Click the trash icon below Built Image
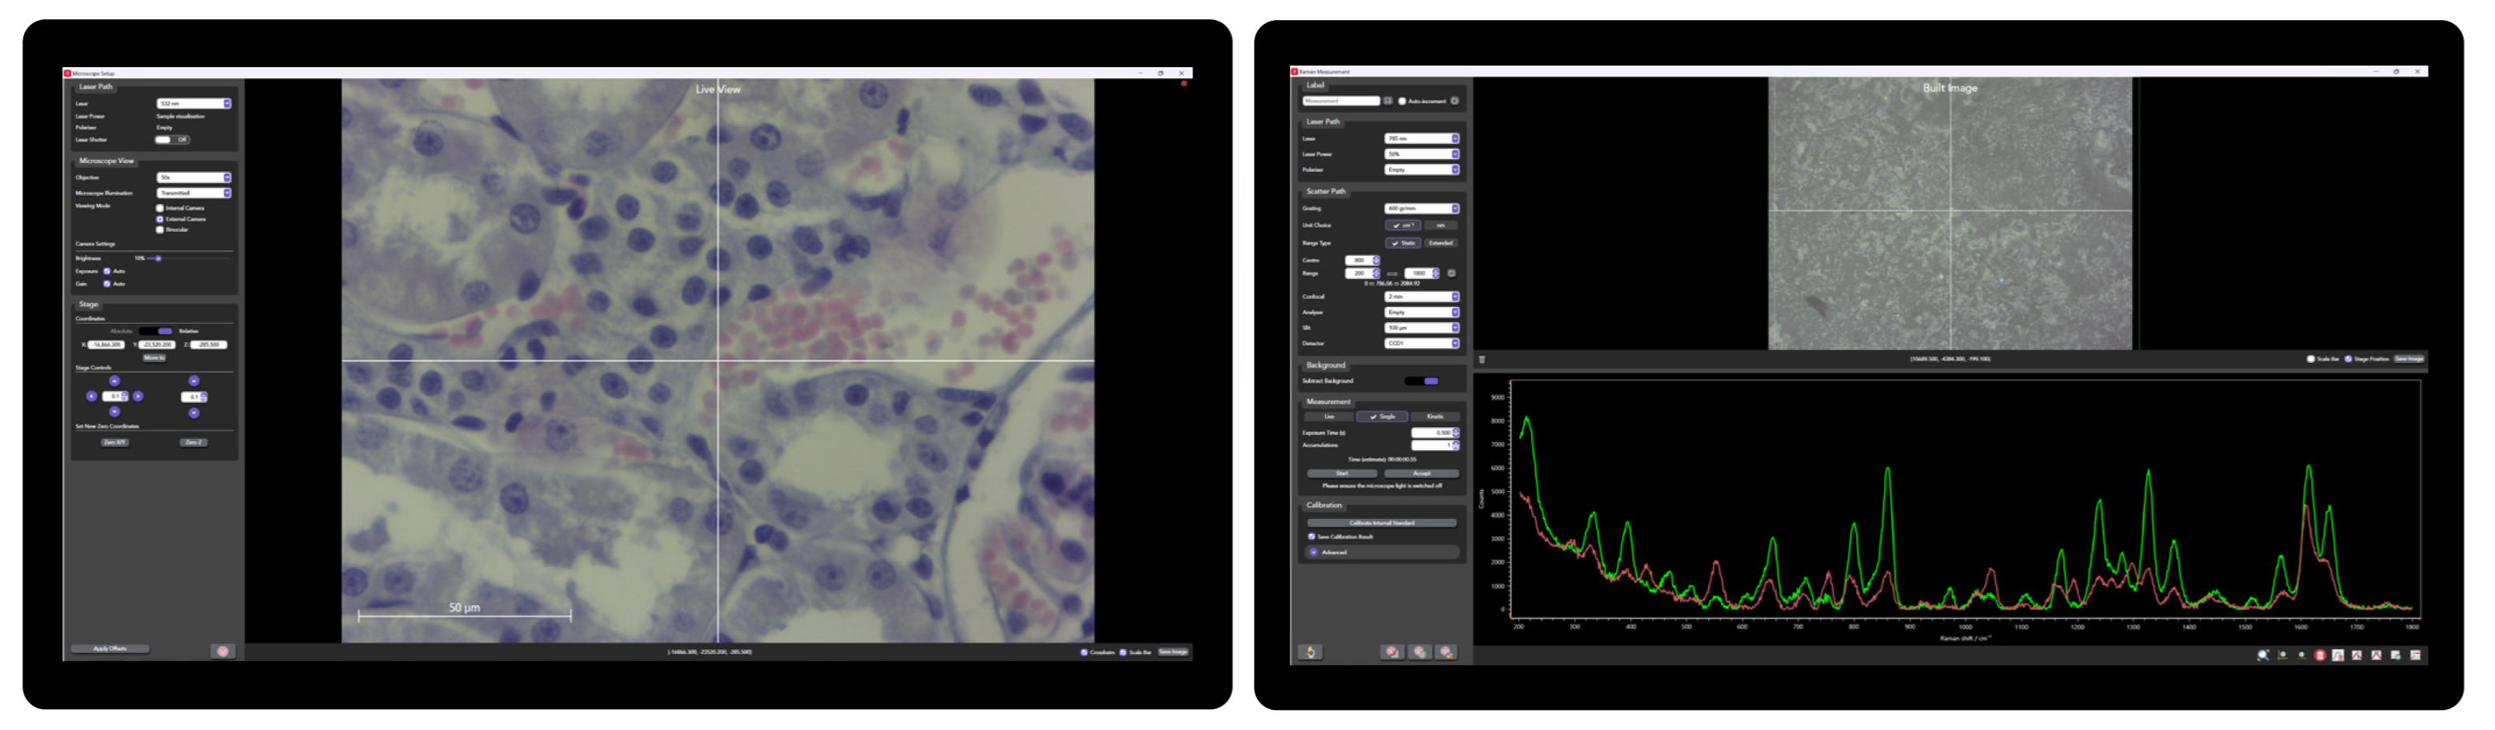The image size is (2495, 730). [x=1482, y=359]
